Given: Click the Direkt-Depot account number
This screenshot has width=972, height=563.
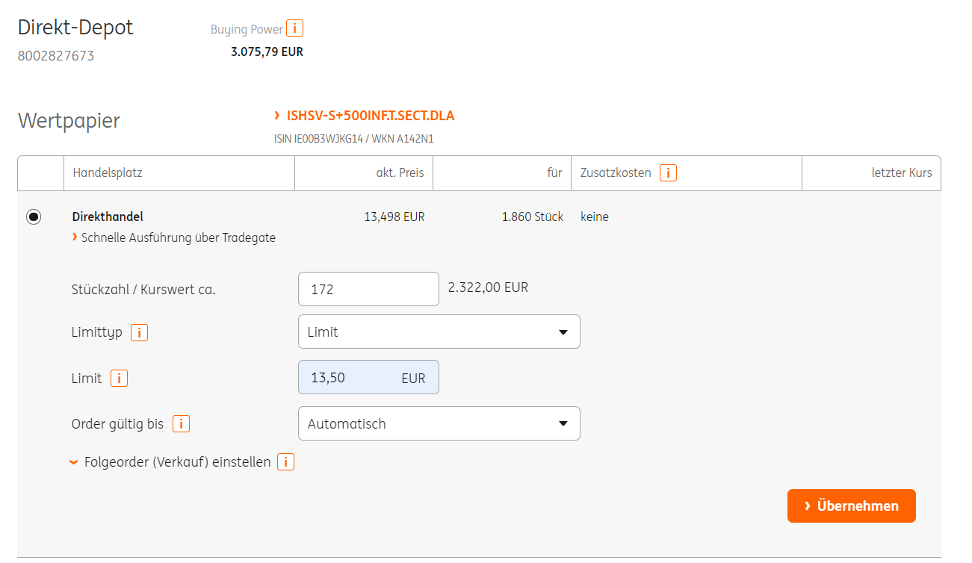Looking at the screenshot, I should point(56,56).
